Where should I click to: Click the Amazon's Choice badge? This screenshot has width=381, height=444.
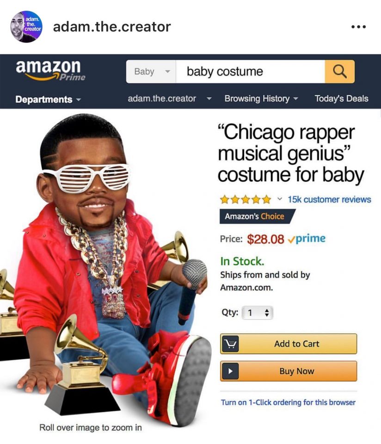[257, 216]
